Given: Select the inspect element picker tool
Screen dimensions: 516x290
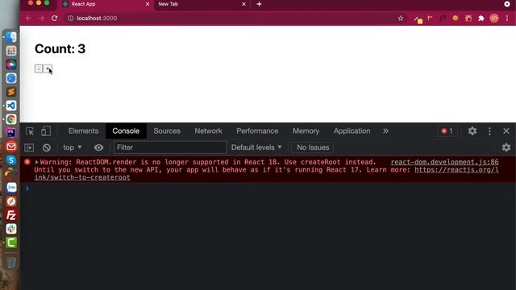Looking at the screenshot, I should [x=30, y=131].
